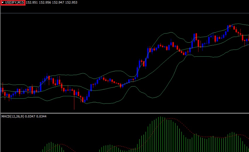Screen dimensions: 249x152
Task: Click the triangle arrow beside USDJPY,M15
Action: (x=3, y=3)
